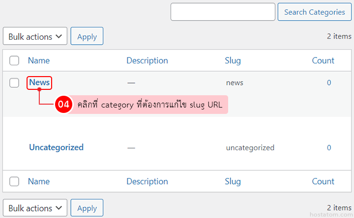Open the Bulk actions dropdown above the table

[35, 36]
